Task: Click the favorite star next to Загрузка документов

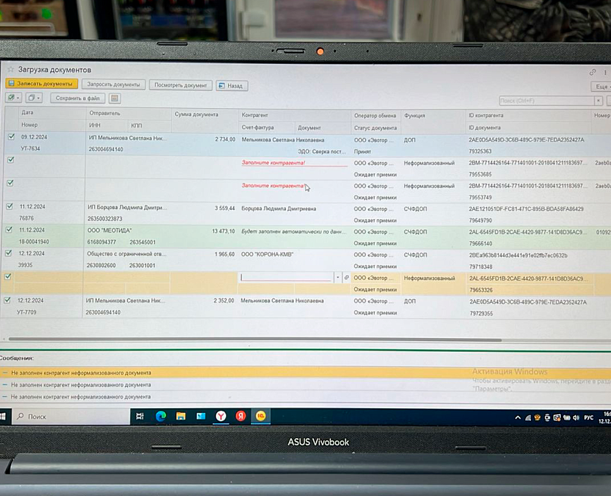Action: tap(11, 70)
